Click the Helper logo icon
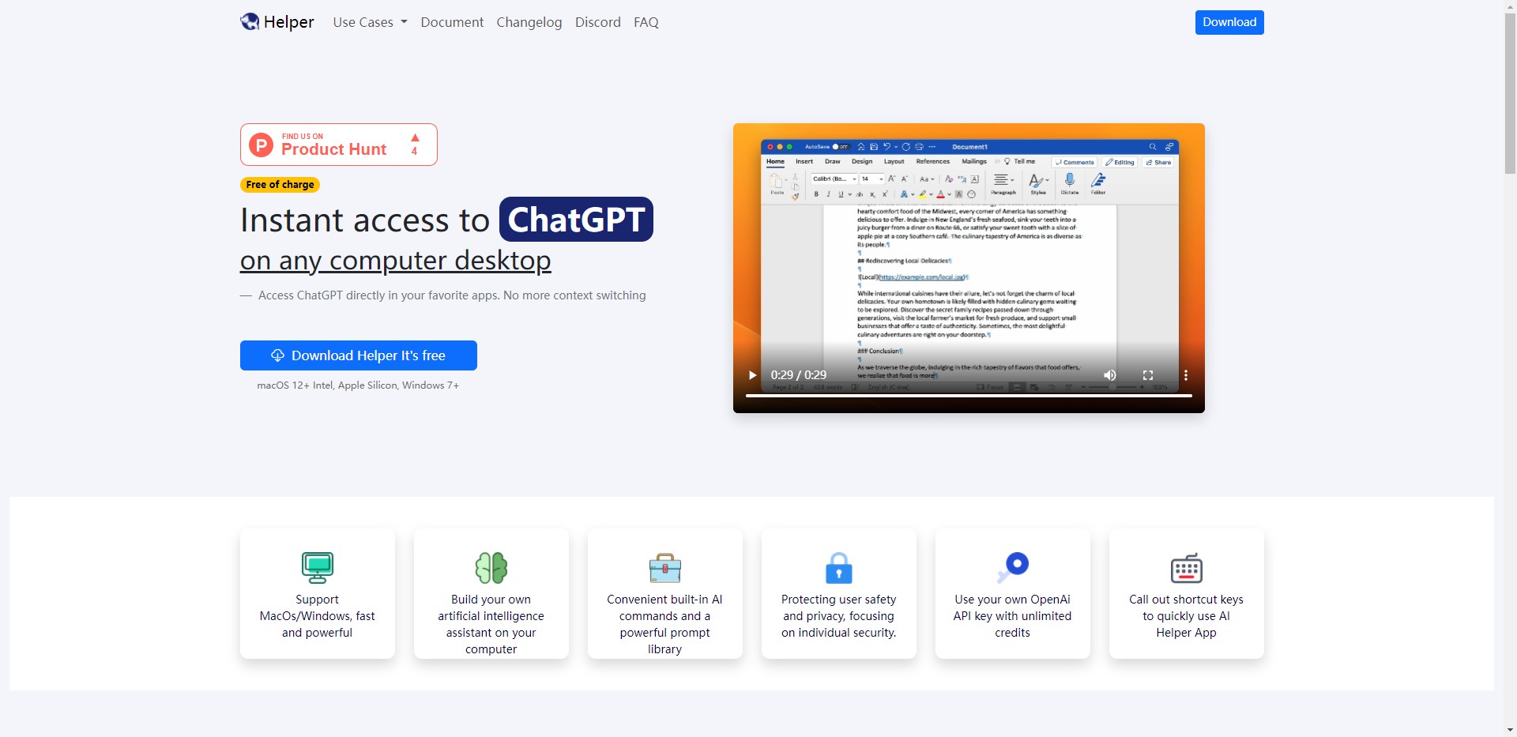Screen dimensions: 1517x737 250,21
